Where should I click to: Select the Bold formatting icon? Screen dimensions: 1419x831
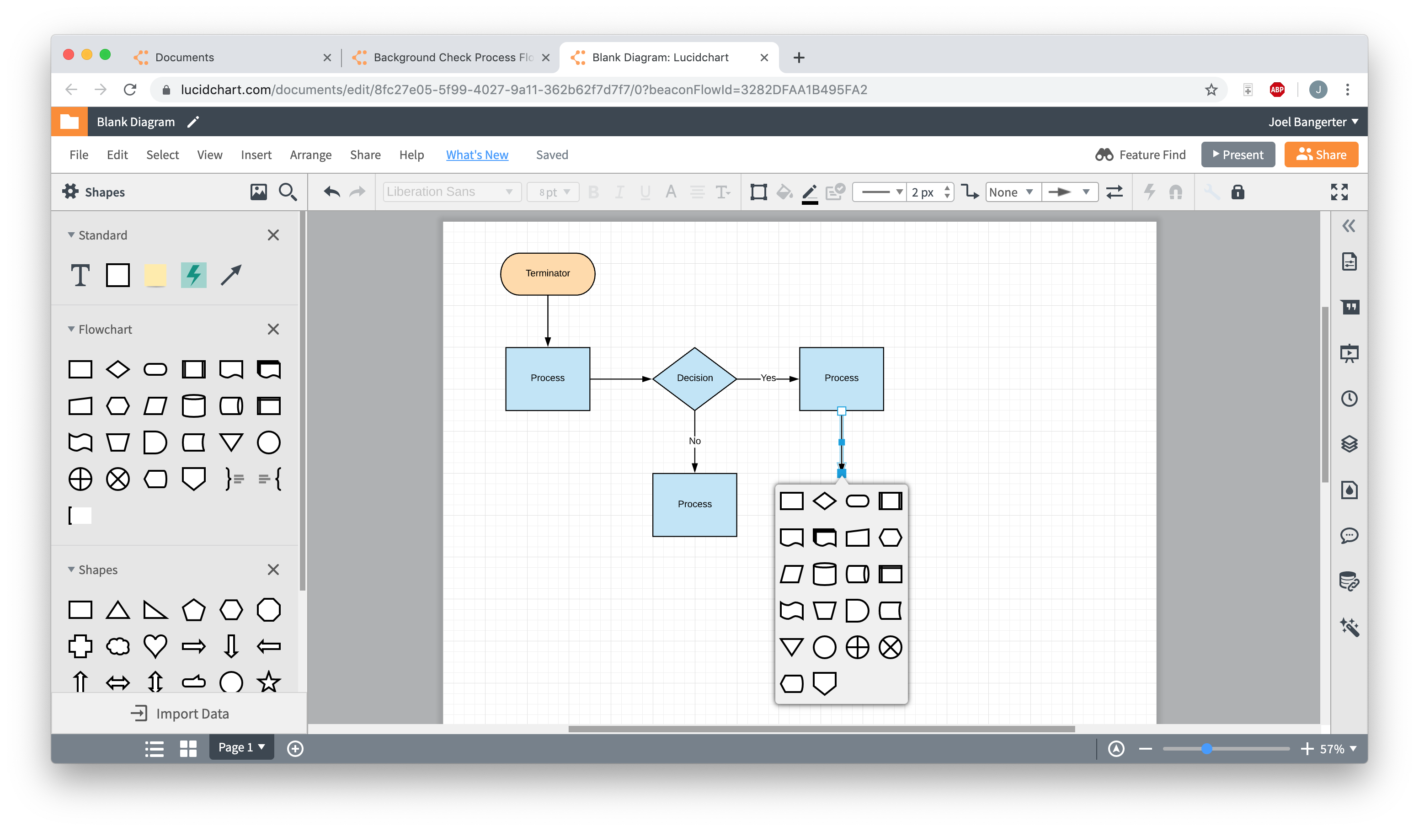pyautogui.click(x=592, y=192)
